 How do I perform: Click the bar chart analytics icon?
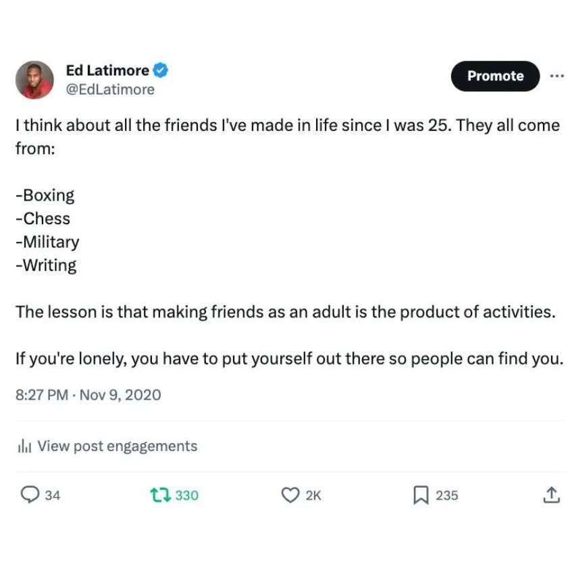tap(25, 446)
